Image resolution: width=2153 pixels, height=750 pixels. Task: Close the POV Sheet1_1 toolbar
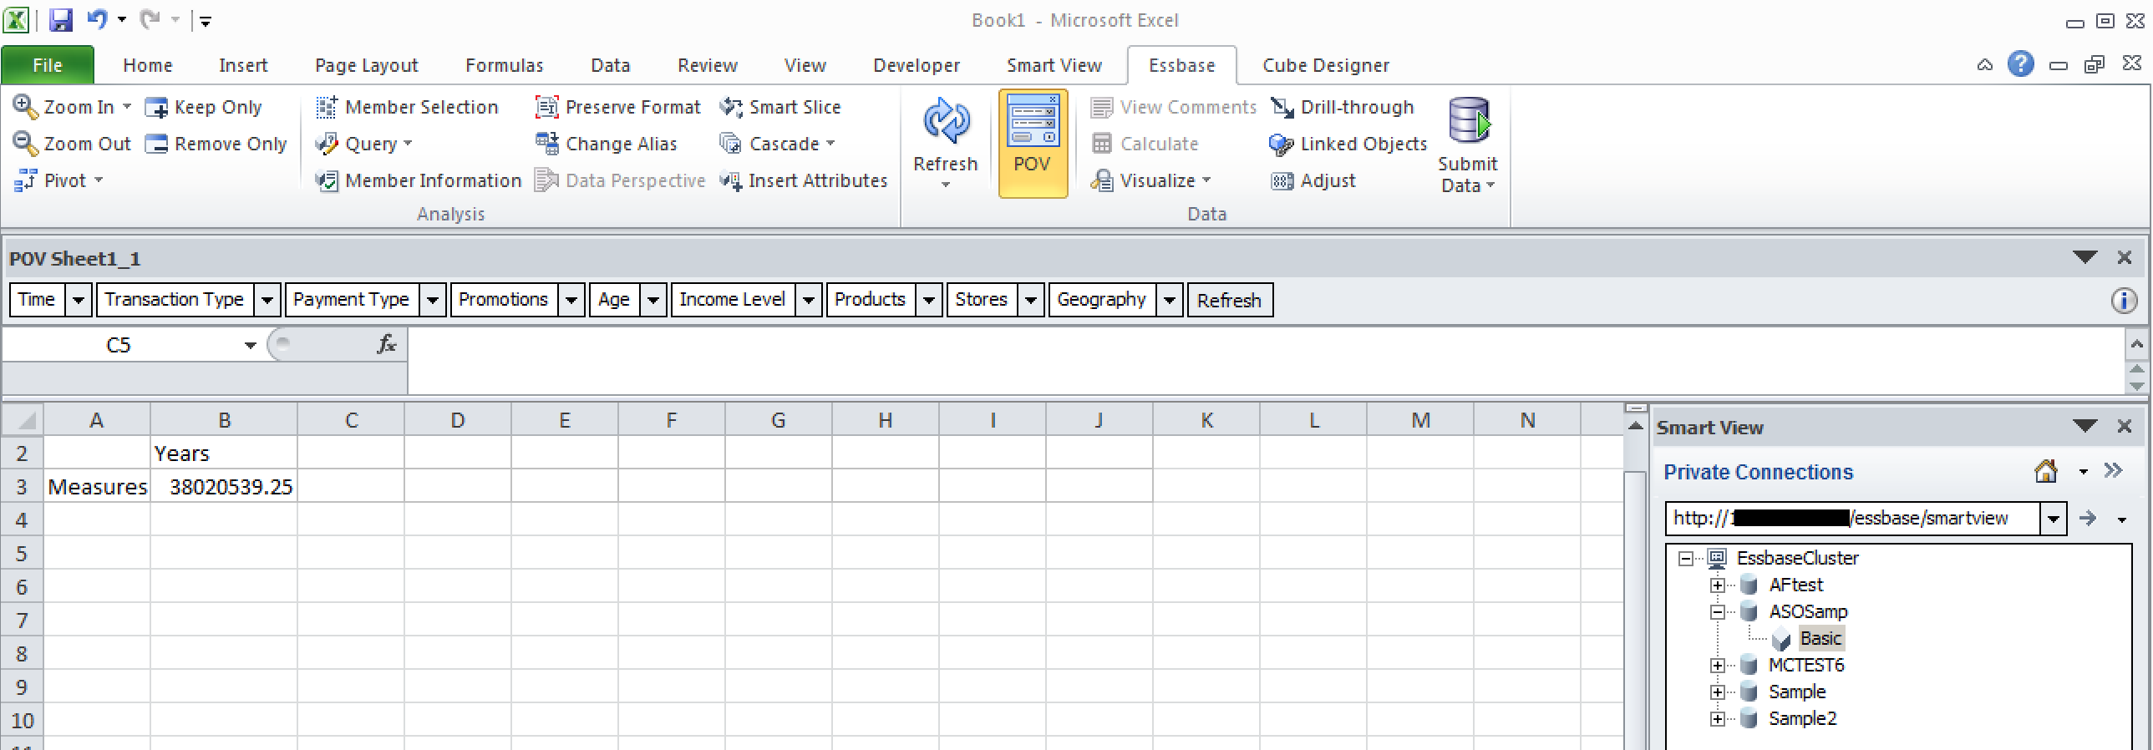[x=2124, y=257]
